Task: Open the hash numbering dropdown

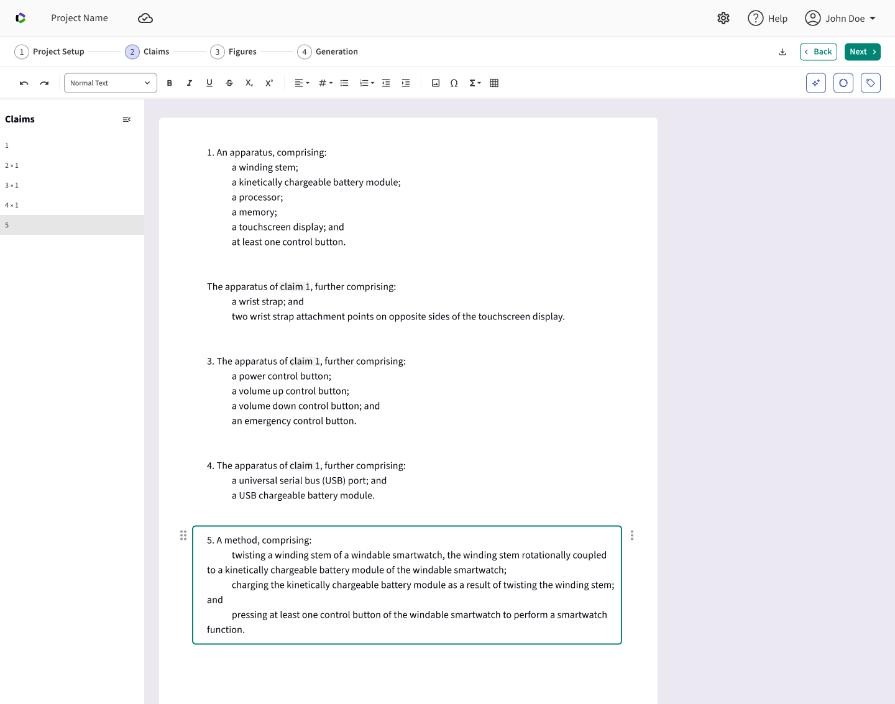Action: pyautogui.click(x=326, y=83)
